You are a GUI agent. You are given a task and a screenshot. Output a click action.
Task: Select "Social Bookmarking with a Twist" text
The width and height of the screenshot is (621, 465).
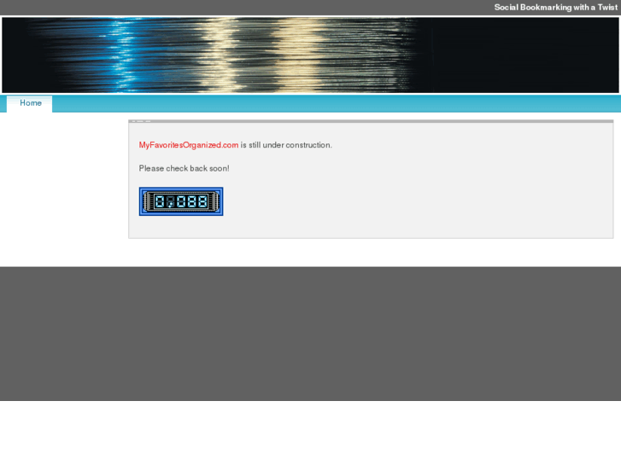pyautogui.click(x=555, y=8)
